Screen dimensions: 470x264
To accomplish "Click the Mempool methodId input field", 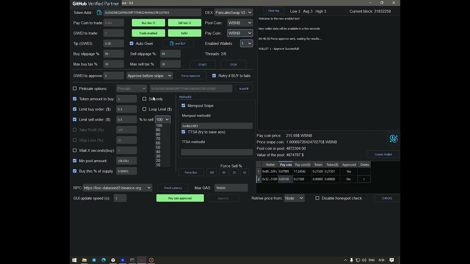I will (x=217, y=126).
